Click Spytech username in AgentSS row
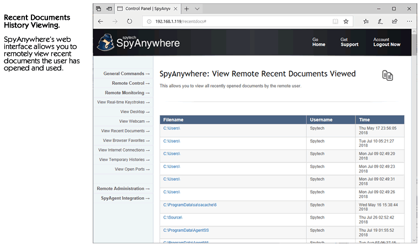Screen dimensions: 420x245 tap(317, 230)
